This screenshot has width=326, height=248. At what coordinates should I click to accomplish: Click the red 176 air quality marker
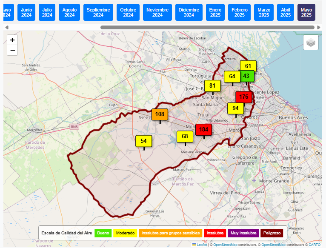244,97
